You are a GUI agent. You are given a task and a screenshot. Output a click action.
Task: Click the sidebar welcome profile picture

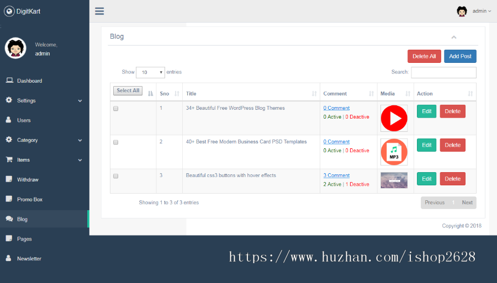tap(15, 48)
